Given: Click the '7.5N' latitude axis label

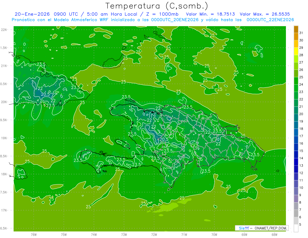Looking at the screenshot, I should (x=4, y=192).
